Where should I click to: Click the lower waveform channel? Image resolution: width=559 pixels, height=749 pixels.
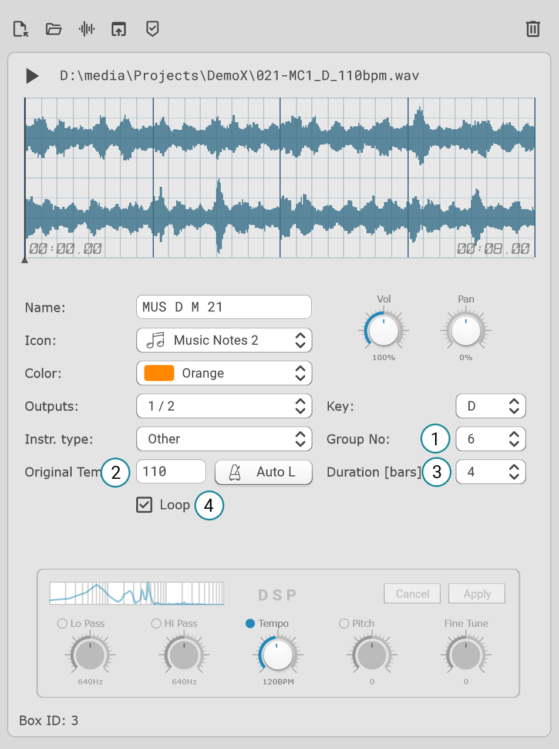tap(280, 217)
